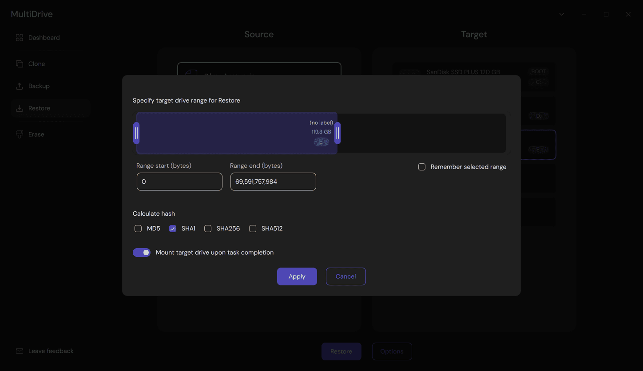Click the Range end bytes input field
Viewport: 643px width, 371px height.
(x=273, y=182)
